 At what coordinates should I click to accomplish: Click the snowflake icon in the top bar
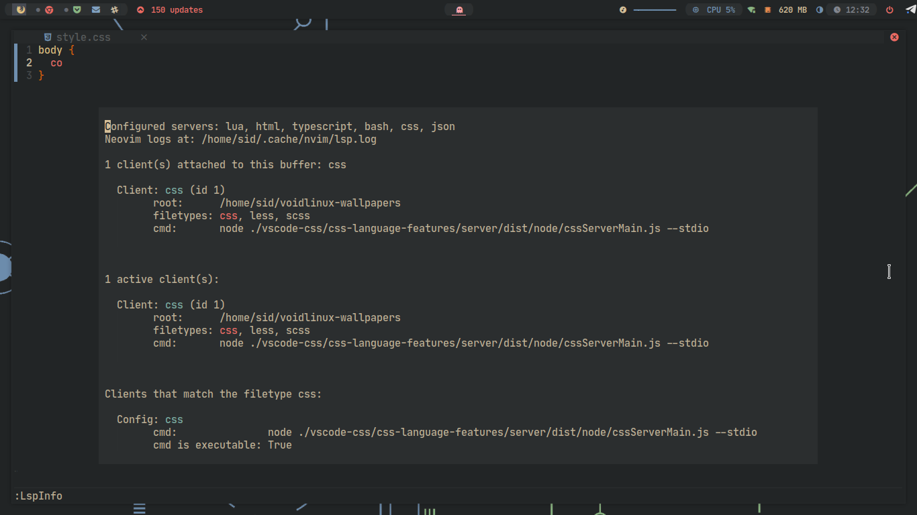click(x=114, y=9)
